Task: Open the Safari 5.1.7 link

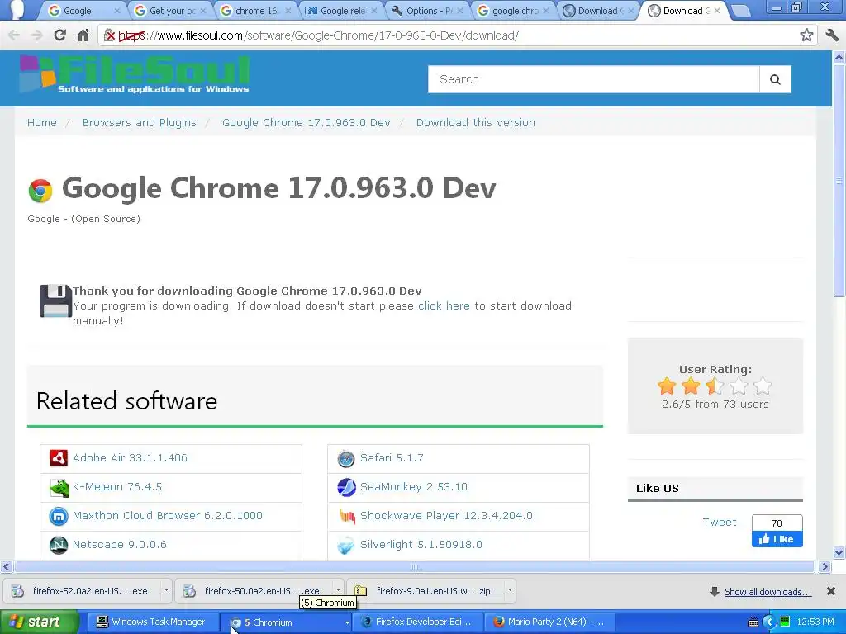Action: point(392,457)
